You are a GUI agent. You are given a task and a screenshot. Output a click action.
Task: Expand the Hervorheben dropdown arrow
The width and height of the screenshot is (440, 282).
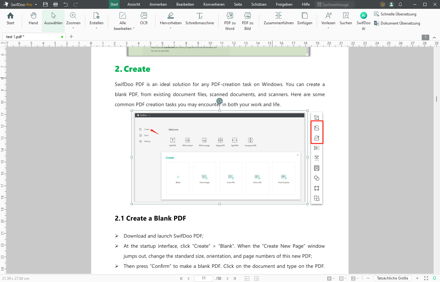(171, 28)
